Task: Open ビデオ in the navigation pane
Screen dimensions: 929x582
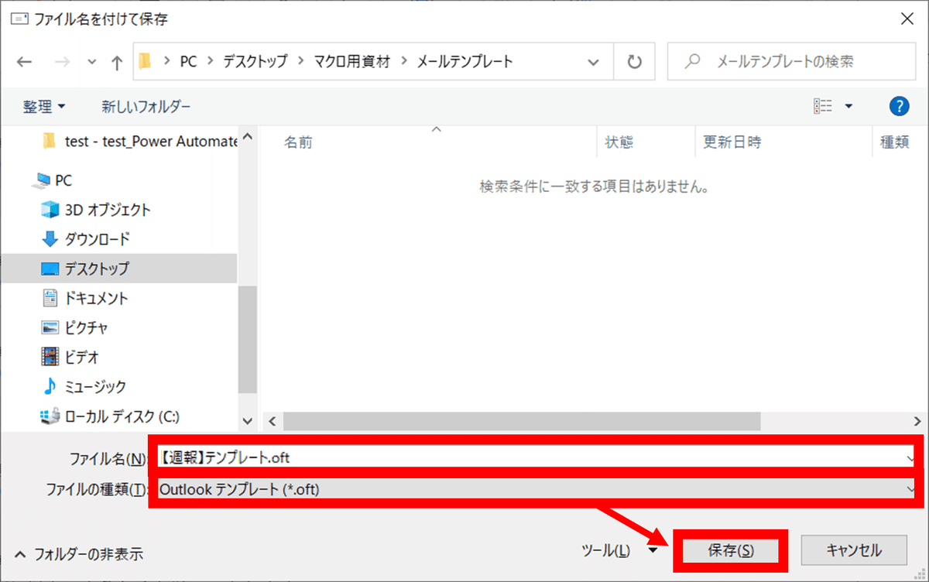Action: [x=81, y=357]
